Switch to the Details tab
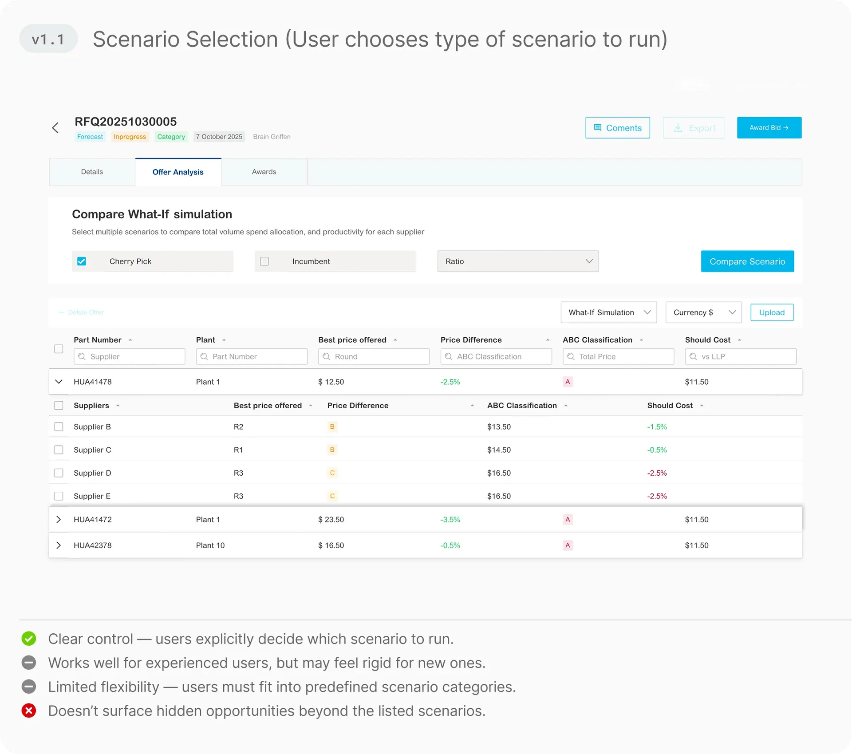This screenshot has height=754, width=852. pos(92,172)
